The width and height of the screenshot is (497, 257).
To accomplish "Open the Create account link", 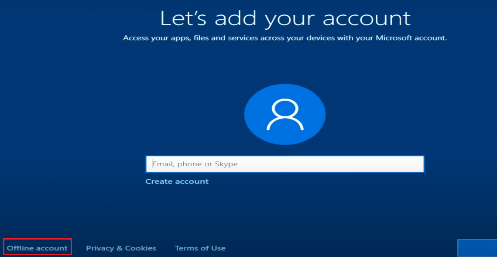I will click(x=177, y=181).
